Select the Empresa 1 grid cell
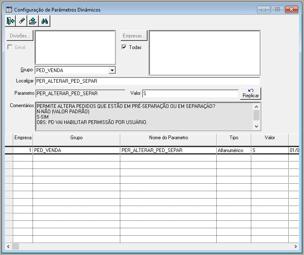The width and height of the screenshot is (304, 255). [23, 150]
